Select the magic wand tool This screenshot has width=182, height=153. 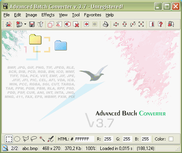coord(42,139)
